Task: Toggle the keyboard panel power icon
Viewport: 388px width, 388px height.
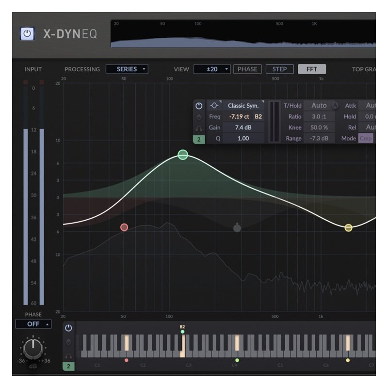Action: click(x=68, y=328)
